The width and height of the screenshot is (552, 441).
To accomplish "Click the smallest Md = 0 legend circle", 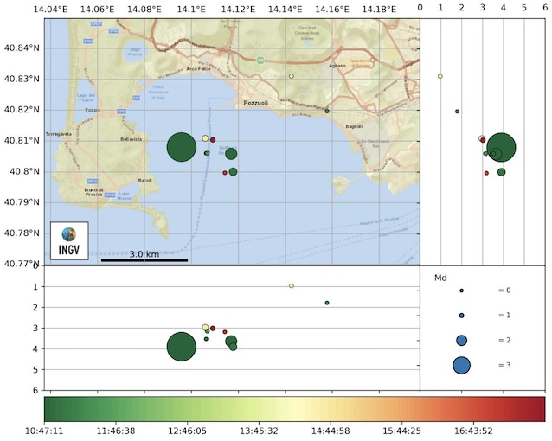I will tap(461, 291).
